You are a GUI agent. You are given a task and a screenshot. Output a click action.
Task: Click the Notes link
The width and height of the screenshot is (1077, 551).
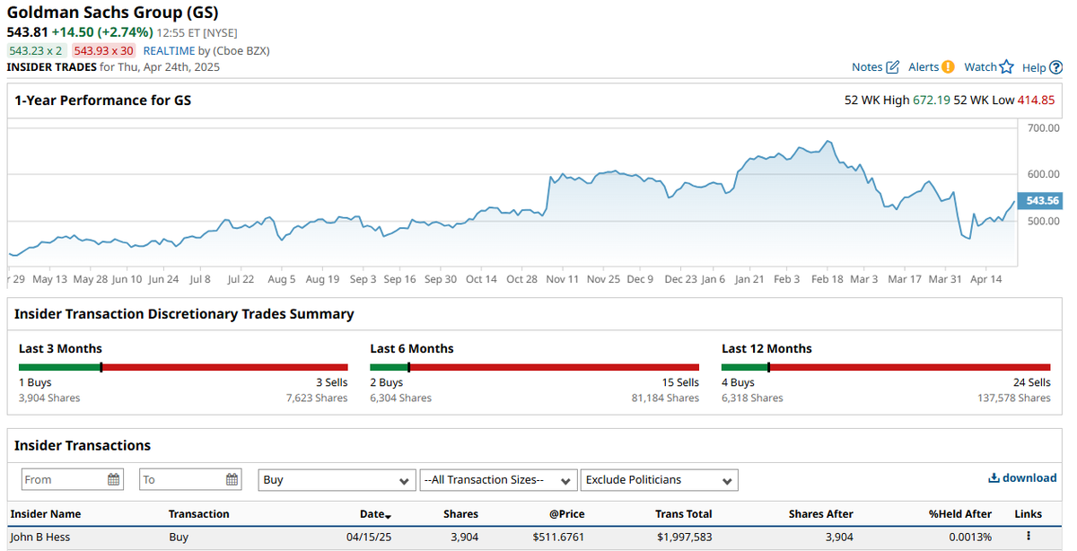(x=867, y=67)
